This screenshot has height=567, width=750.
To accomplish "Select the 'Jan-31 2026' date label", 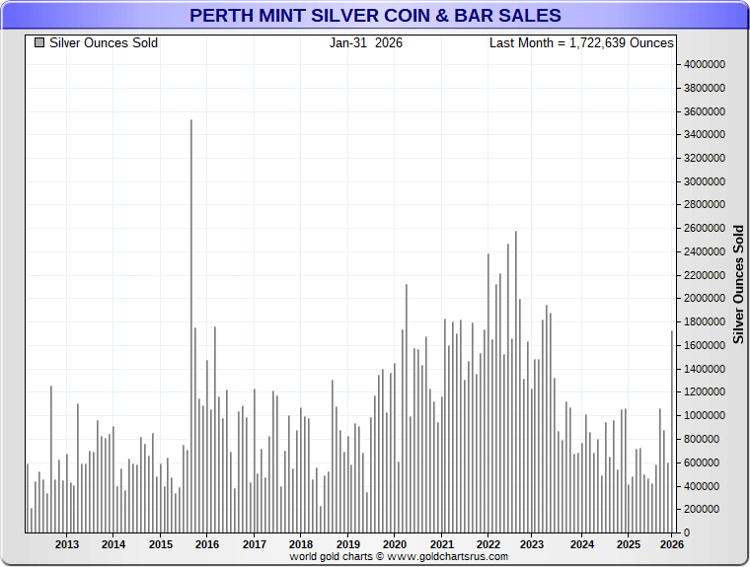I will (366, 43).
